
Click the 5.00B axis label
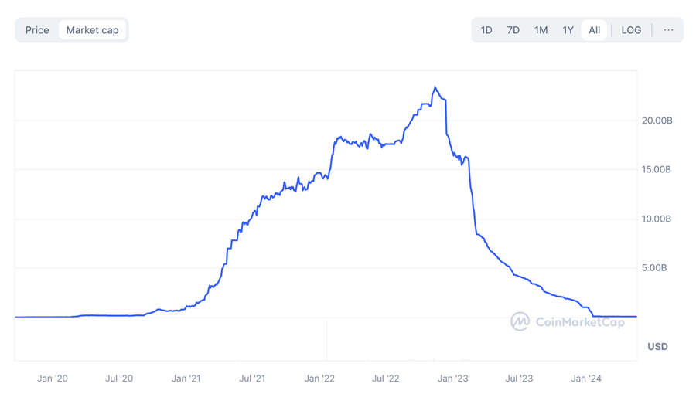[654, 268]
